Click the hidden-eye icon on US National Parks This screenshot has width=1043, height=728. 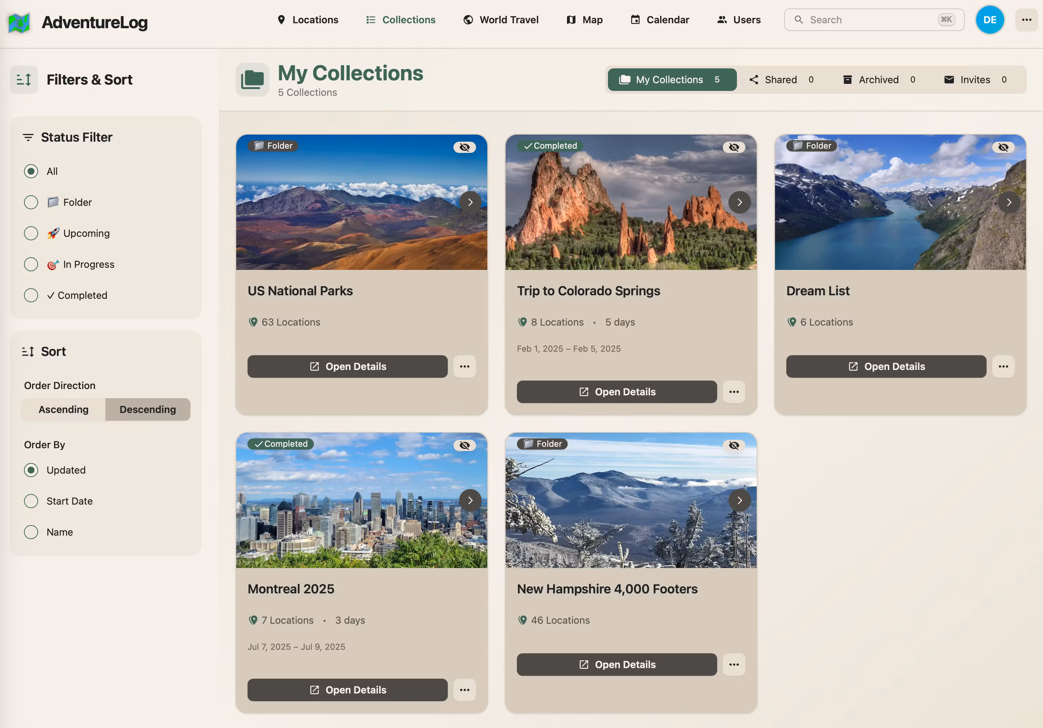[464, 147]
